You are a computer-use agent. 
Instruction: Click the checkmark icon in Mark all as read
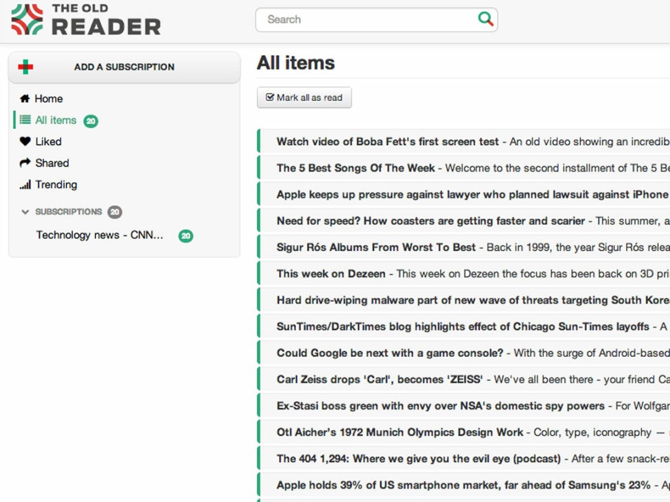pyautogui.click(x=270, y=97)
